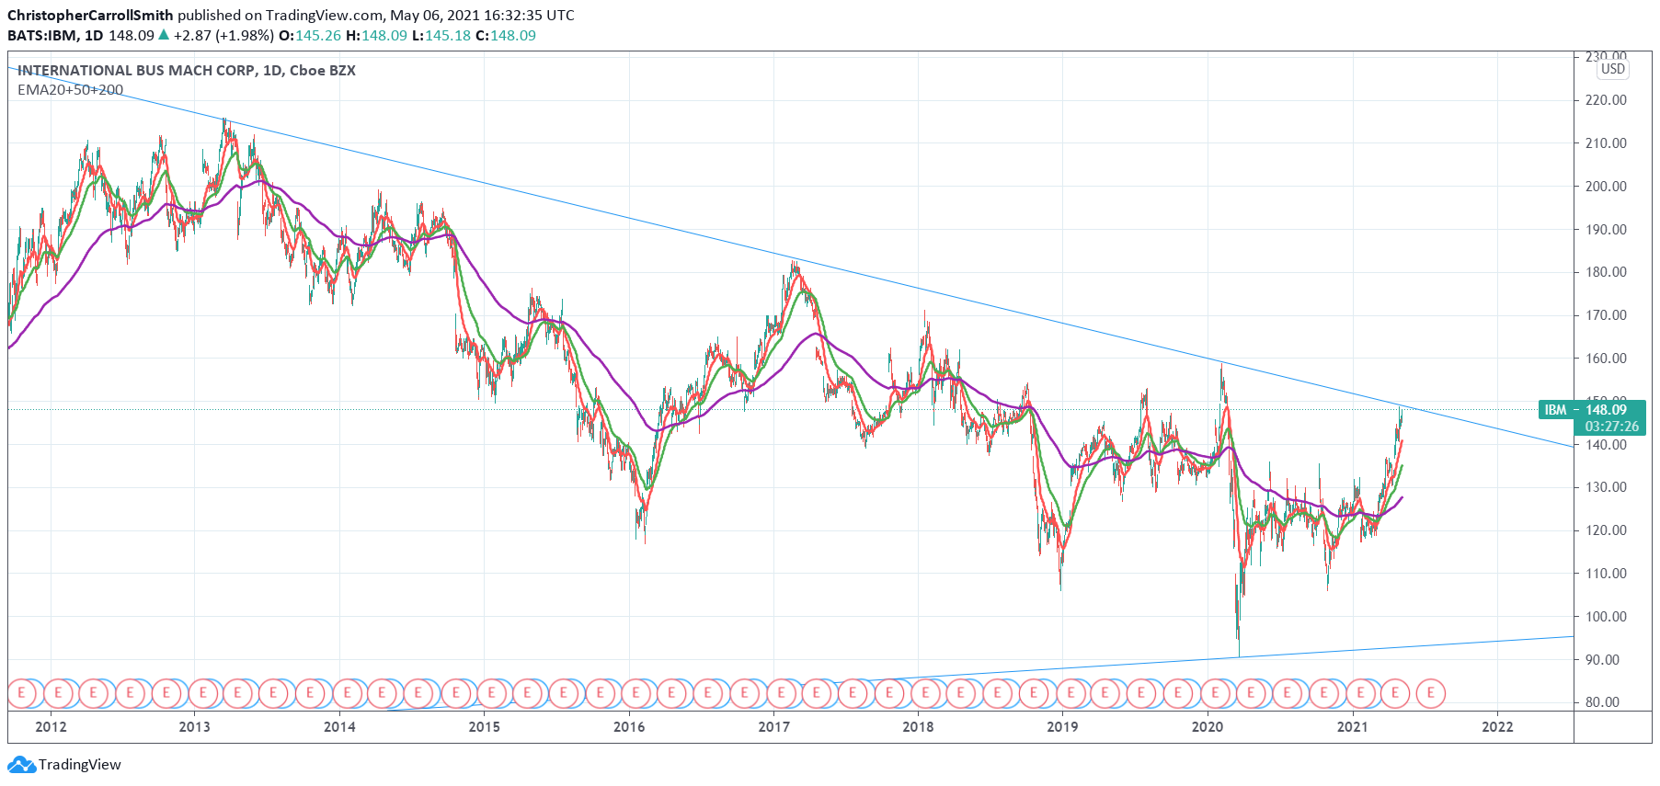Click the +2.87 (+1.98%) change value

click(x=223, y=35)
